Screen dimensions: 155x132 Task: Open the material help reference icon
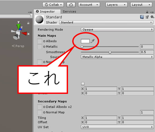tap(142, 17)
